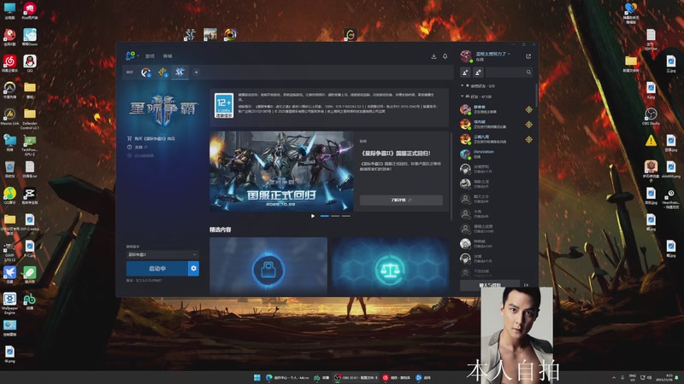Viewport: 684px width, 384px height.
Task: Open the downloads icon in Battle.net header
Action: pyautogui.click(x=433, y=56)
